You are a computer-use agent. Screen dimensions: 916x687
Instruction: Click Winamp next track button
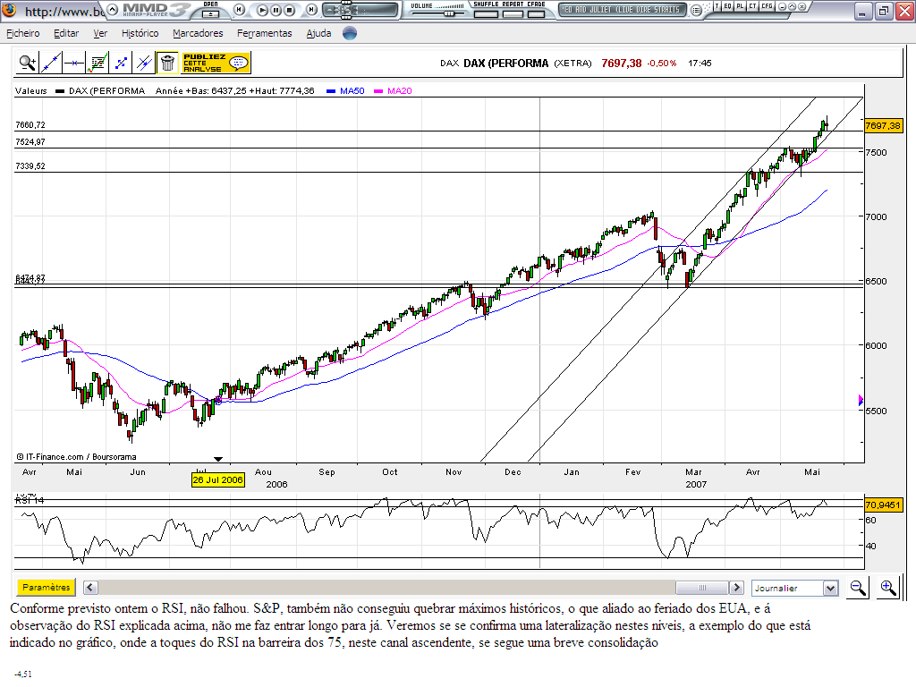(x=312, y=9)
